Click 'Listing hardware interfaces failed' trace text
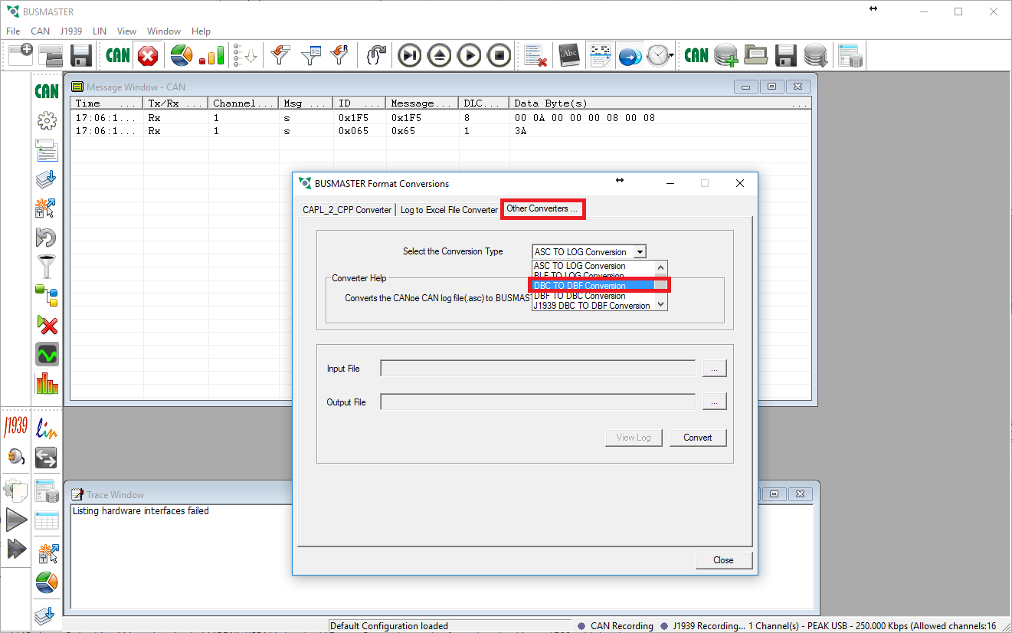Image resolution: width=1012 pixels, height=633 pixels. tap(141, 511)
